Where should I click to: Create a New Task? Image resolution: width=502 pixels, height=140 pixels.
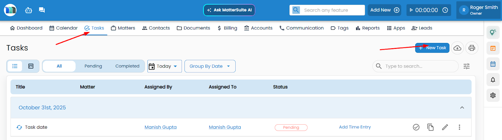click(x=432, y=48)
